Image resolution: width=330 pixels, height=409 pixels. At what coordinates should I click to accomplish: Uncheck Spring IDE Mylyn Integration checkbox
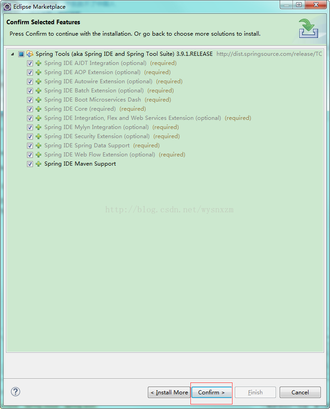30,127
